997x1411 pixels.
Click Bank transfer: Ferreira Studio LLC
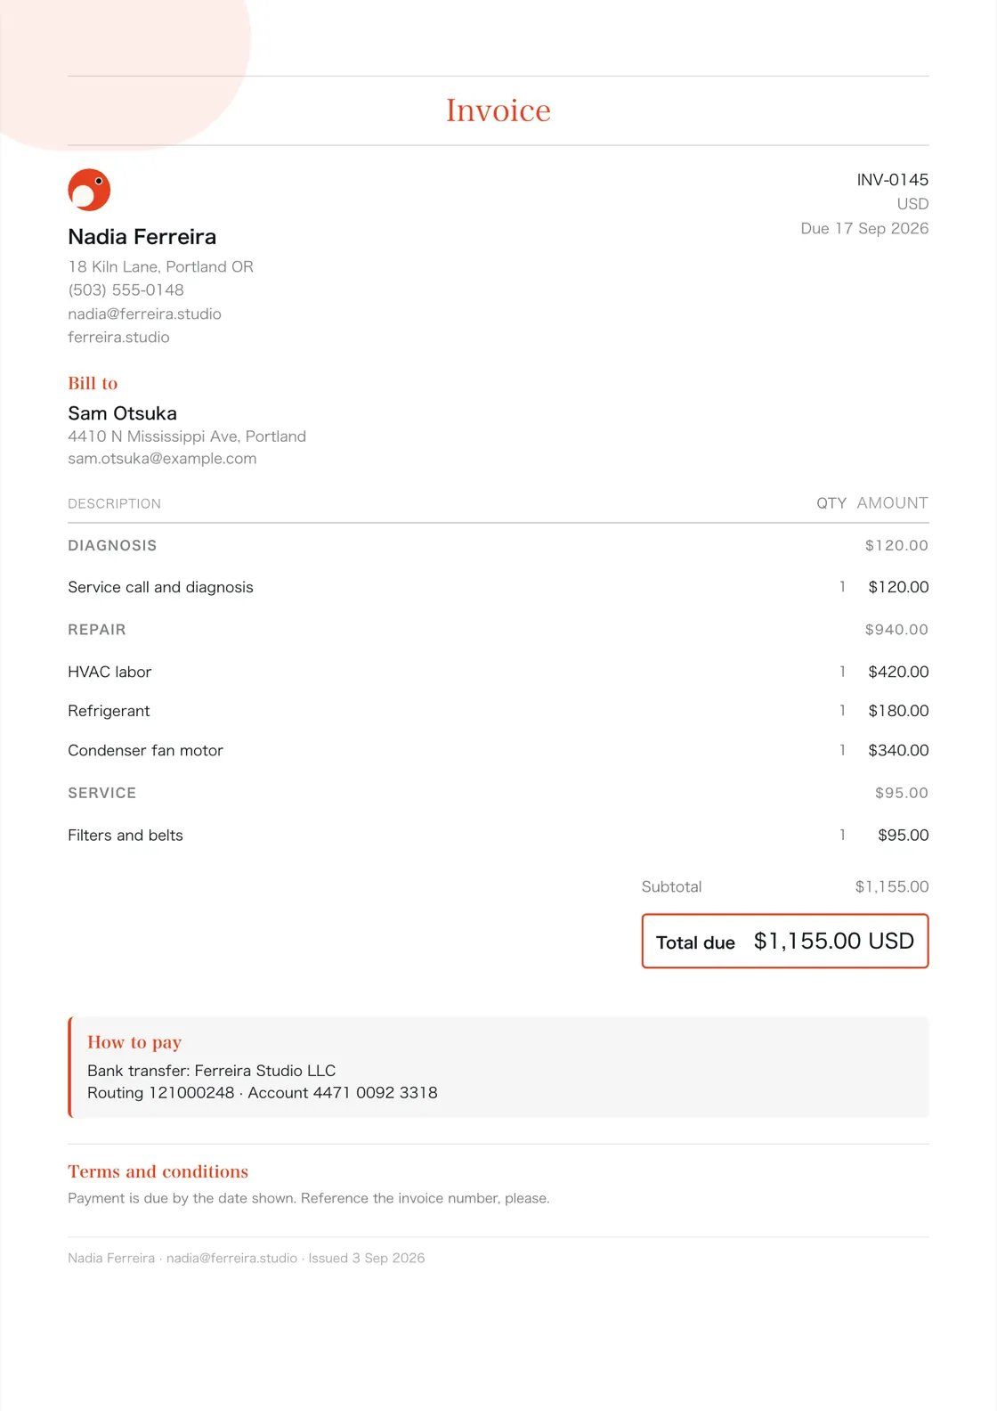point(212,1071)
